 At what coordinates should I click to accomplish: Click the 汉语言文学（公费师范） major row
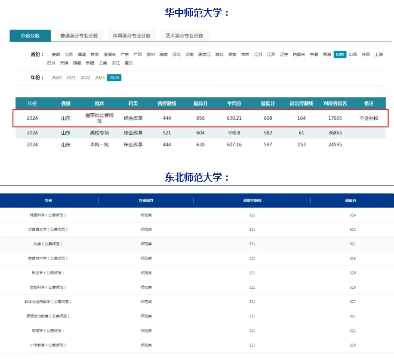coord(197,229)
